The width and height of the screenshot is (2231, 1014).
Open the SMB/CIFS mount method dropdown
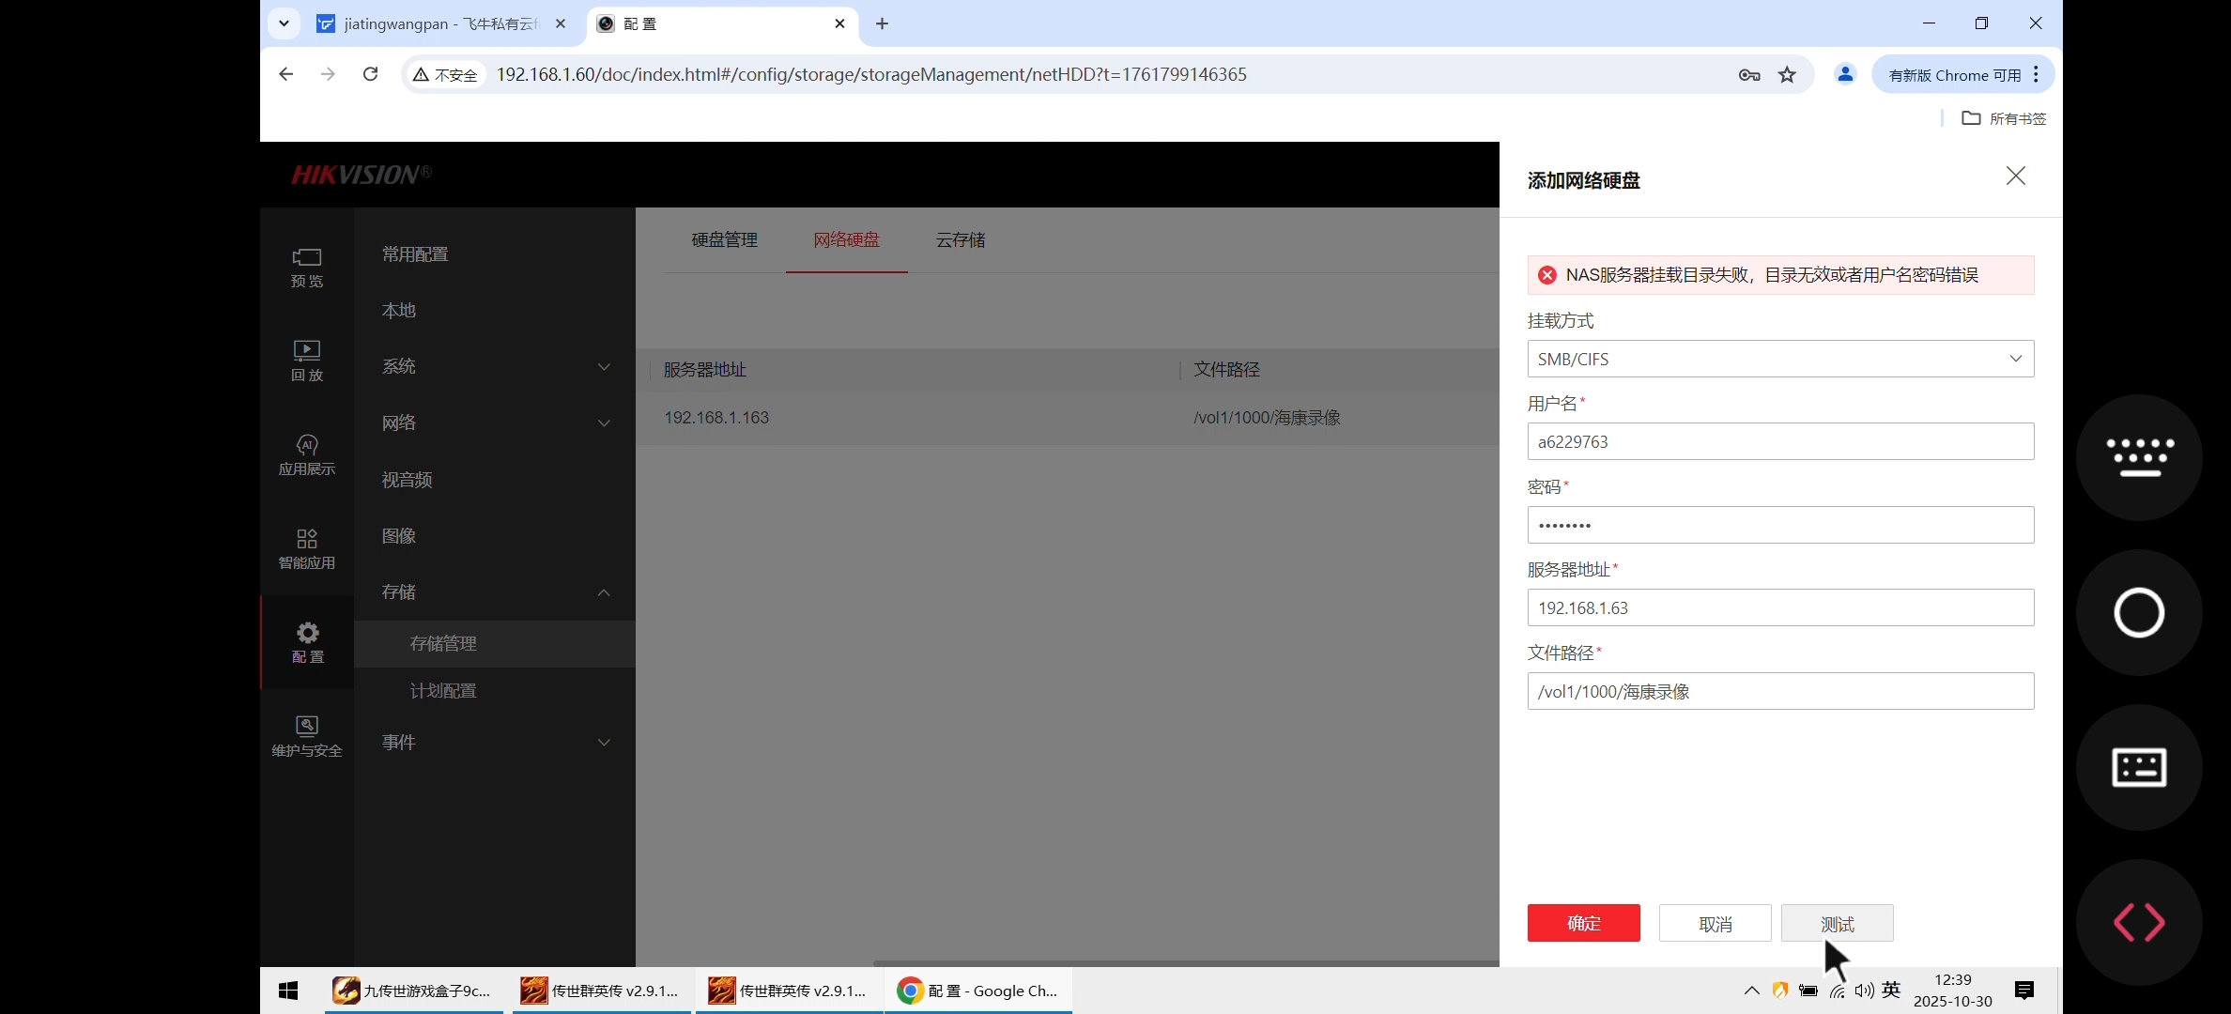click(x=1779, y=358)
